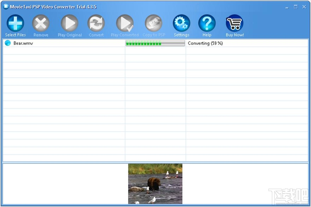Select the Copy to PSP icon
311x207 pixels.
click(x=153, y=23)
